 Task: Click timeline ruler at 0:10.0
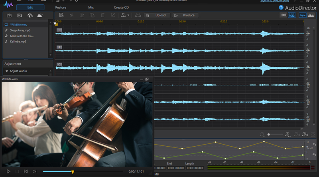pos(141,22)
